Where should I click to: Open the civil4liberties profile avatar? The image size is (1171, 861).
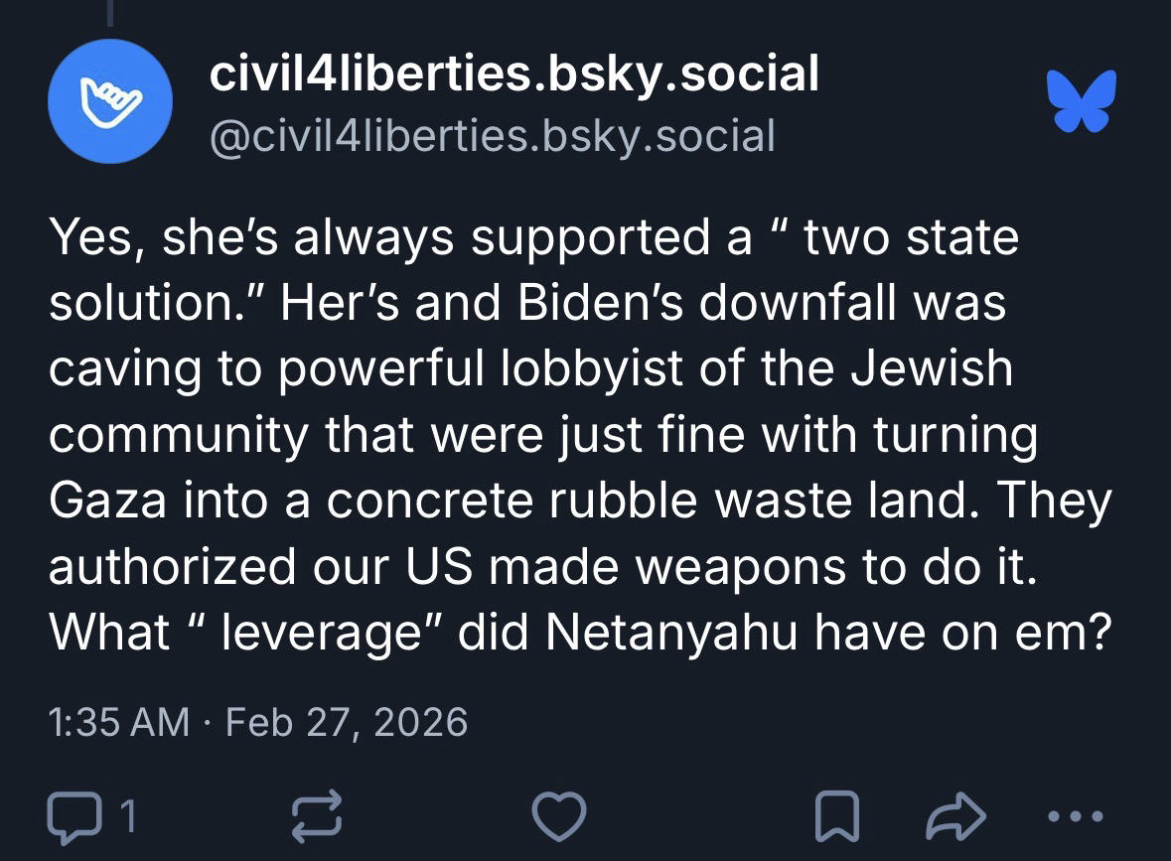pyautogui.click(x=110, y=101)
